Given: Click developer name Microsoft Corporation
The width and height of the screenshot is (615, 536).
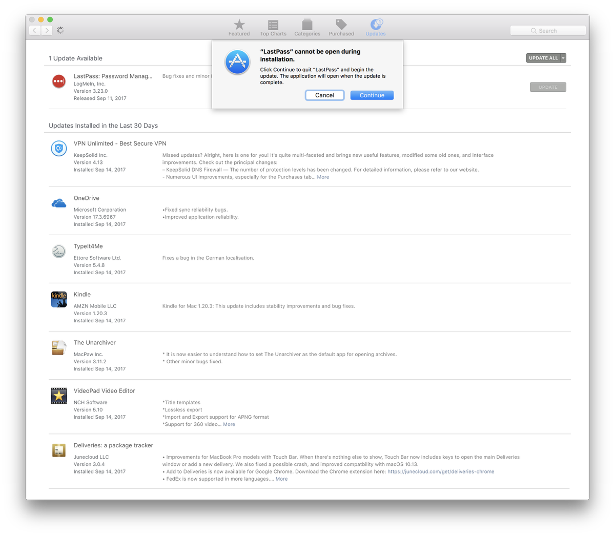Looking at the screenshot, I should [x=100, y=210].
